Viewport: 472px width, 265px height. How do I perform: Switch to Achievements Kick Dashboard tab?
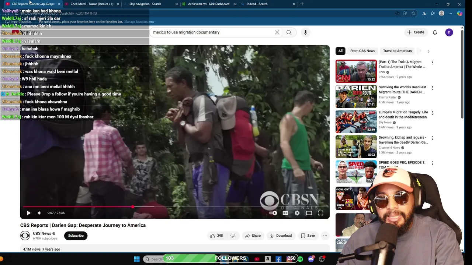[x=209, y=4]
